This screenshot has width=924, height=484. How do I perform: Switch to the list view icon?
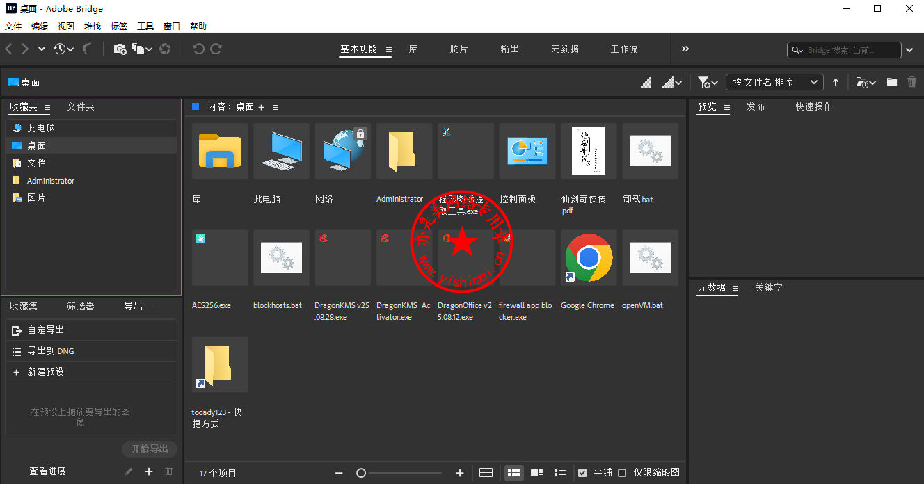coord(559,473)
